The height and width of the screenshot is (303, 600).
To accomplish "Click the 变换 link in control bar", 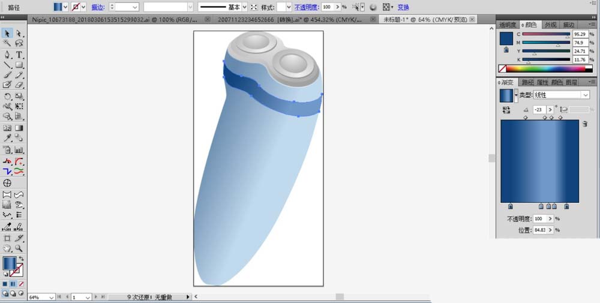I will (403, 7).
